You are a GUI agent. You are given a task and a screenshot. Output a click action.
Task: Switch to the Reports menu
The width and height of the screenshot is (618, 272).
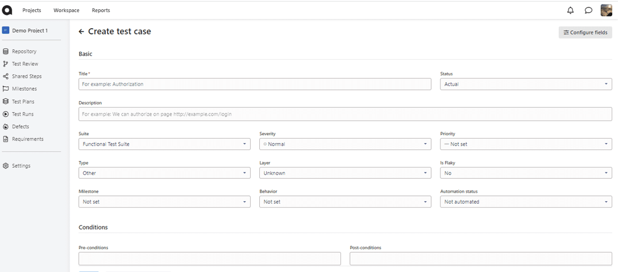[101, 10]
